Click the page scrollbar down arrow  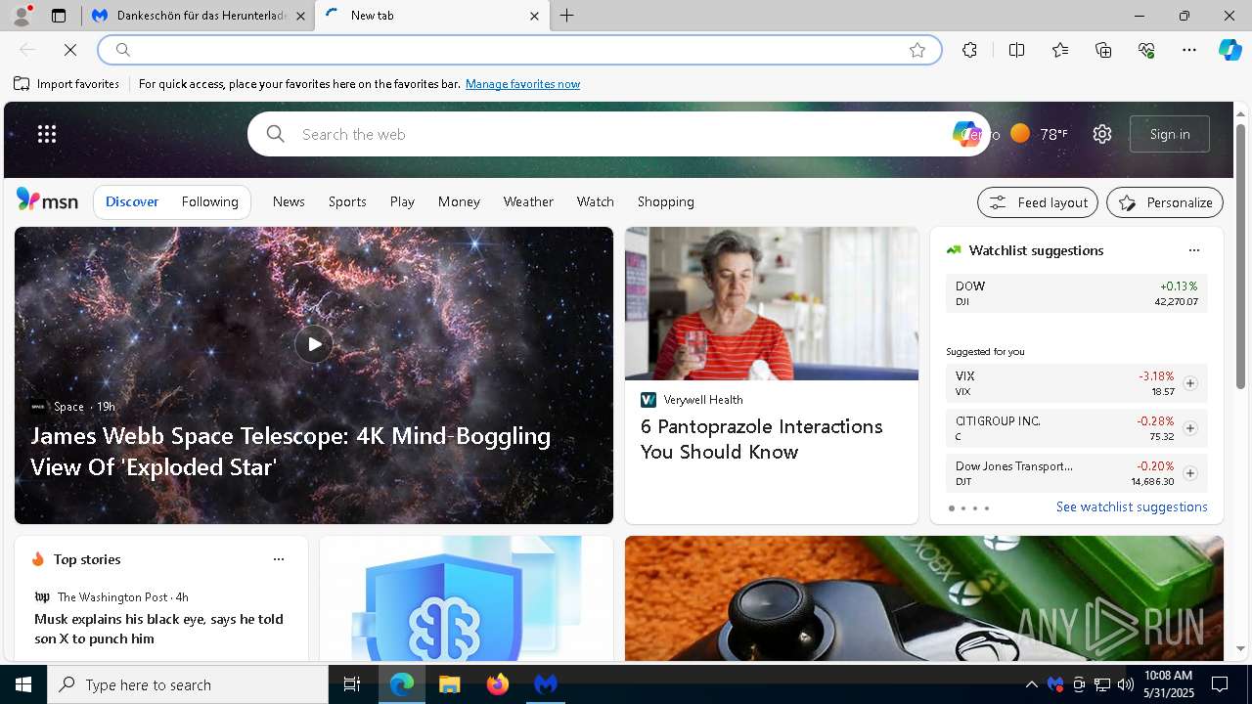[x=1241, y=648]
